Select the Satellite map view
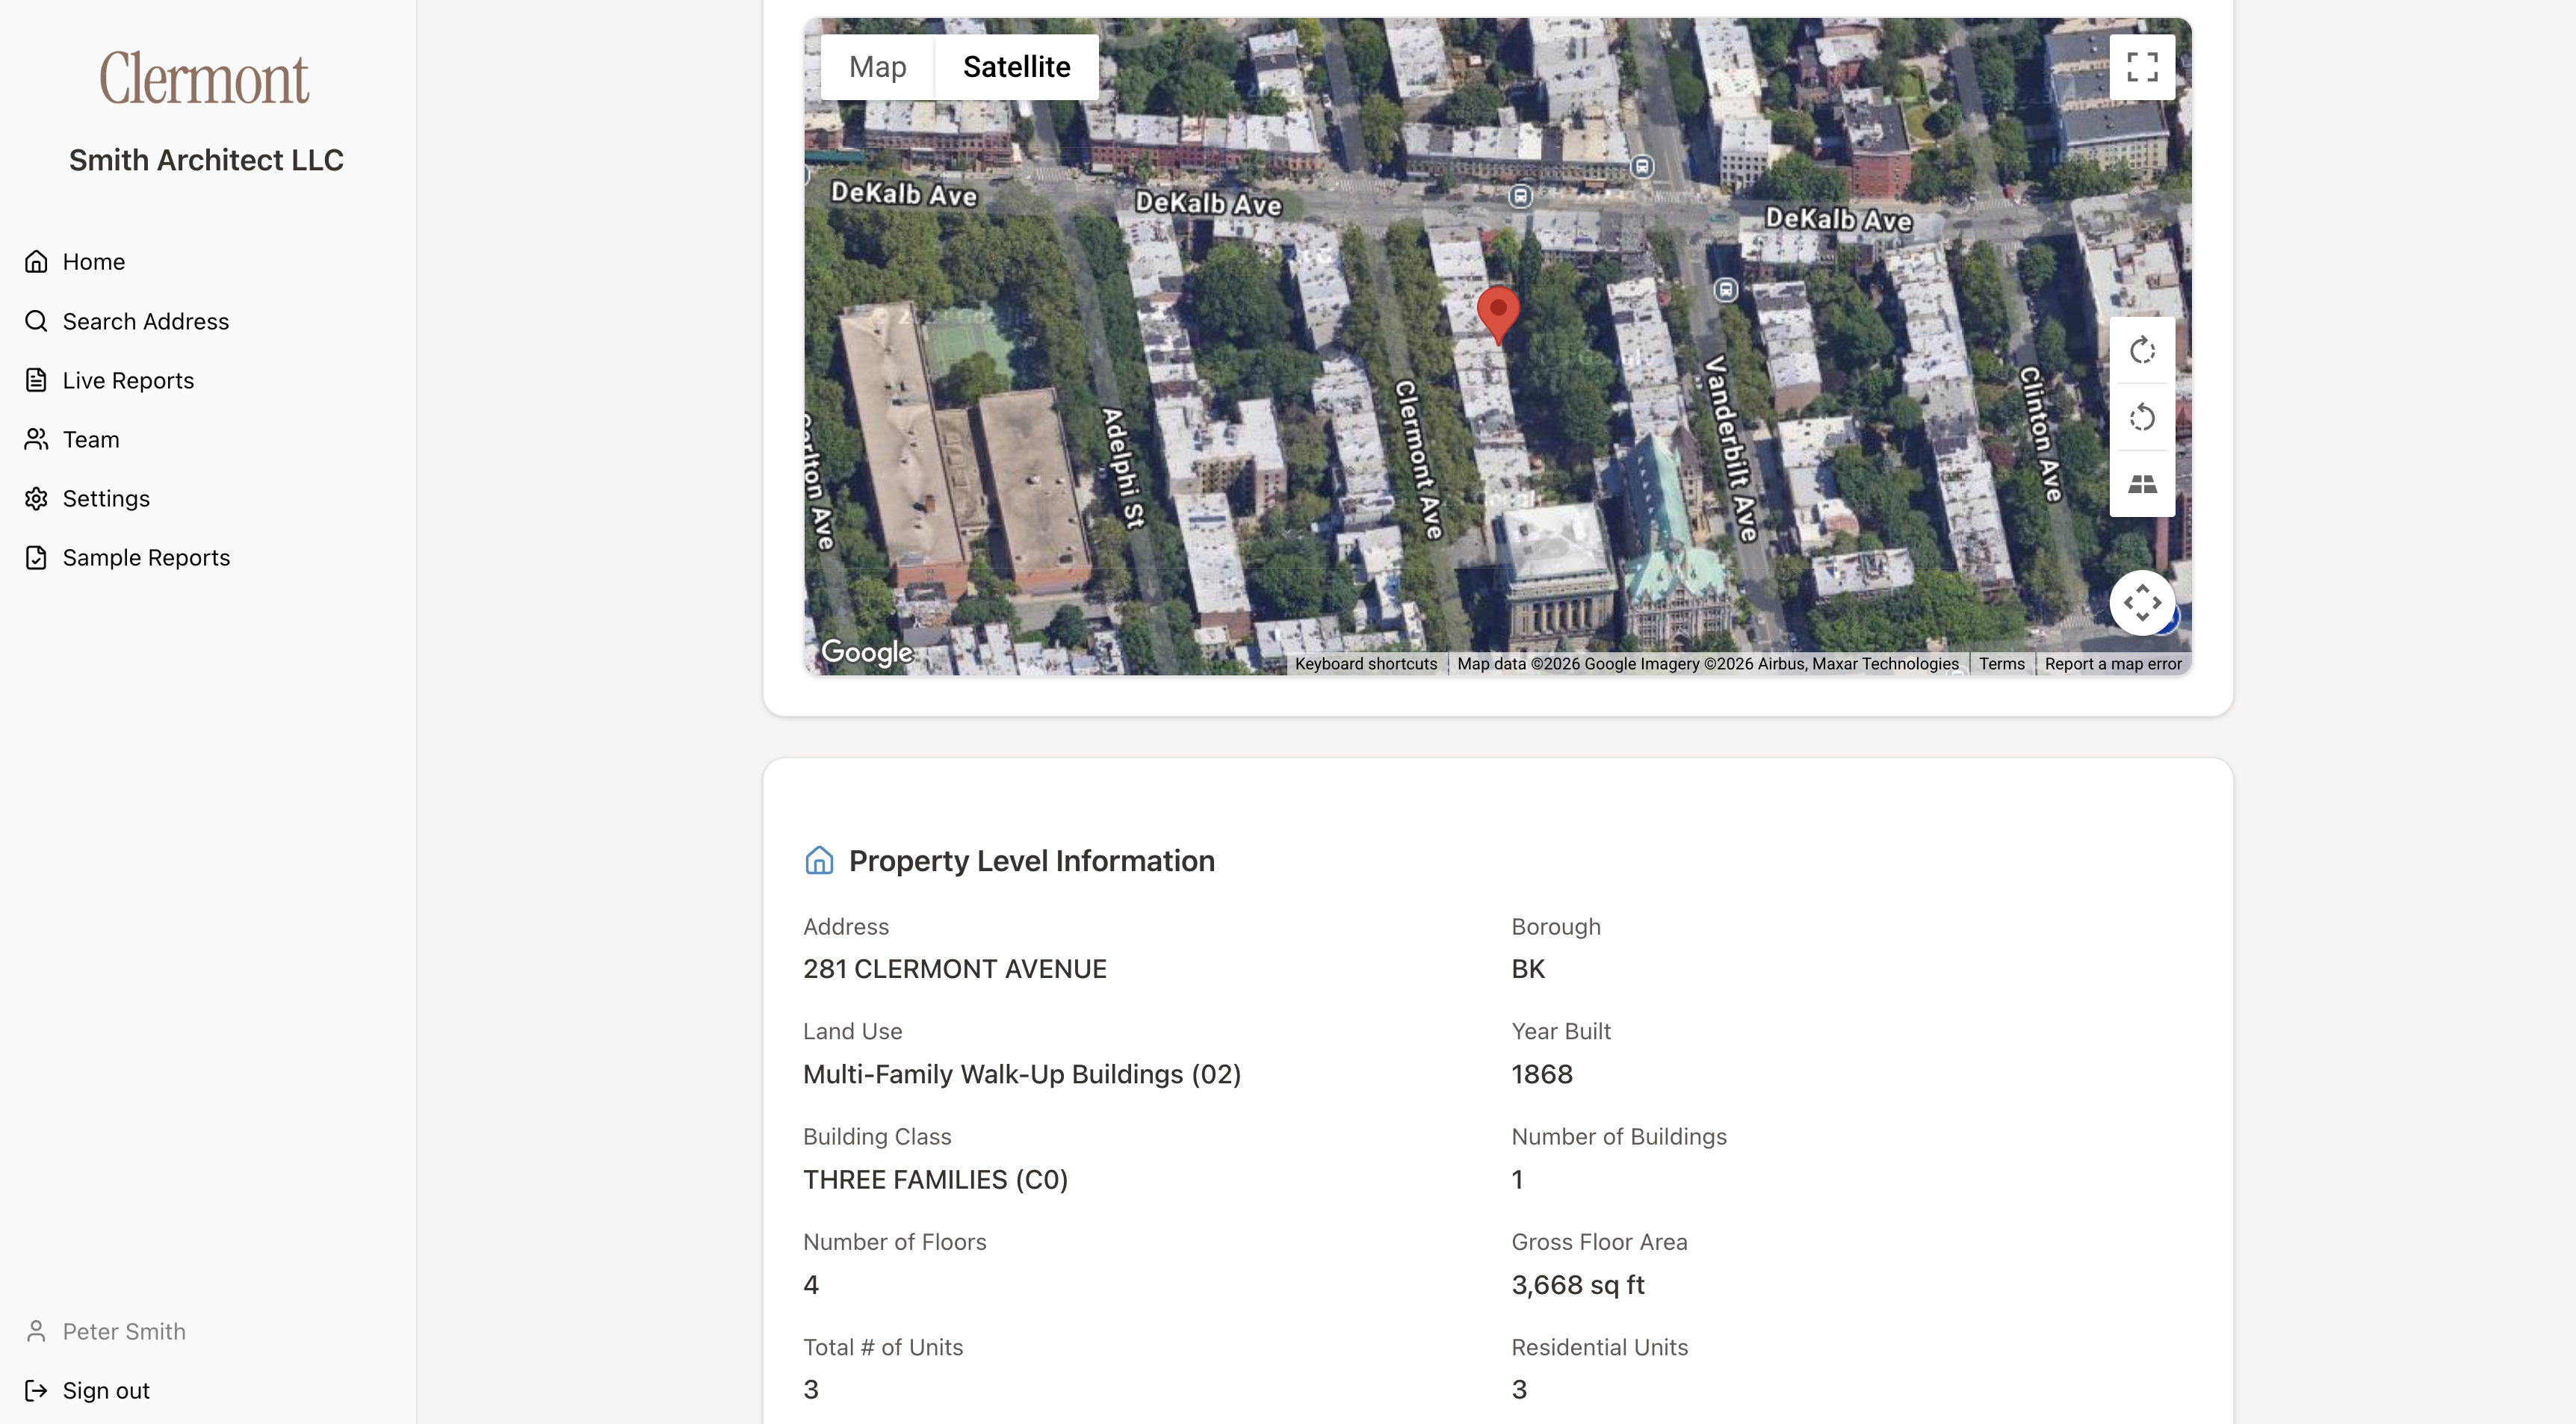The height and width of the screenshot is (1424, 2576). [1016, 67]
